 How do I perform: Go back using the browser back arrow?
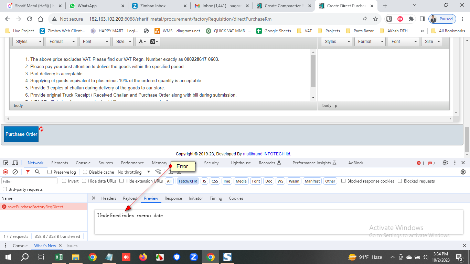coord(8,19)
